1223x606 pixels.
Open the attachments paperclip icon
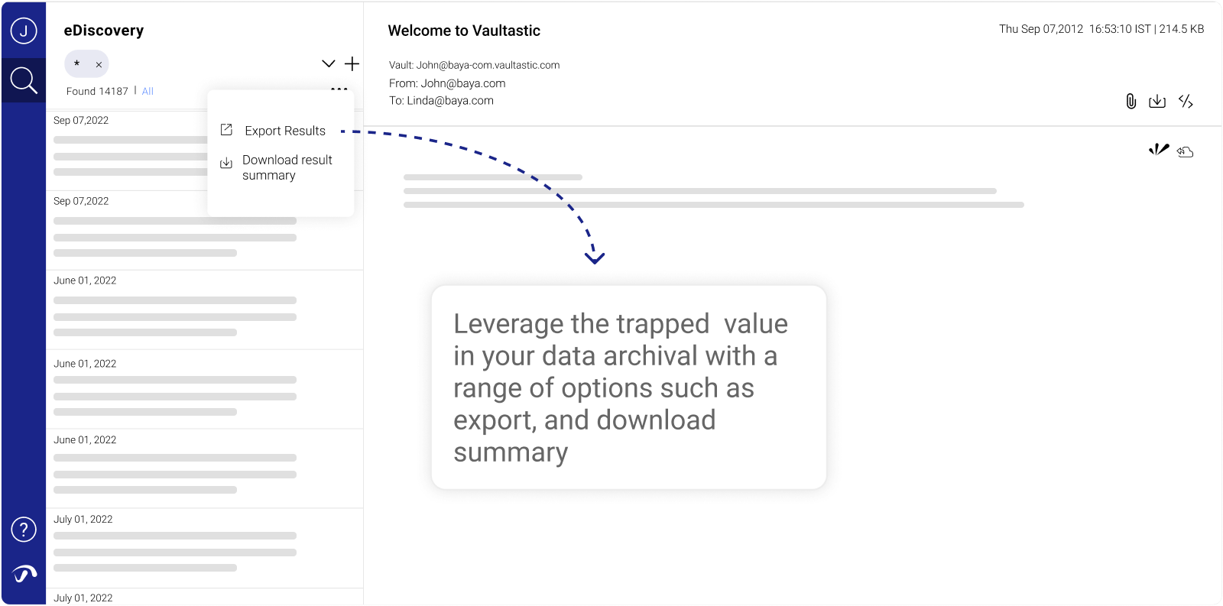(1131, 101)
